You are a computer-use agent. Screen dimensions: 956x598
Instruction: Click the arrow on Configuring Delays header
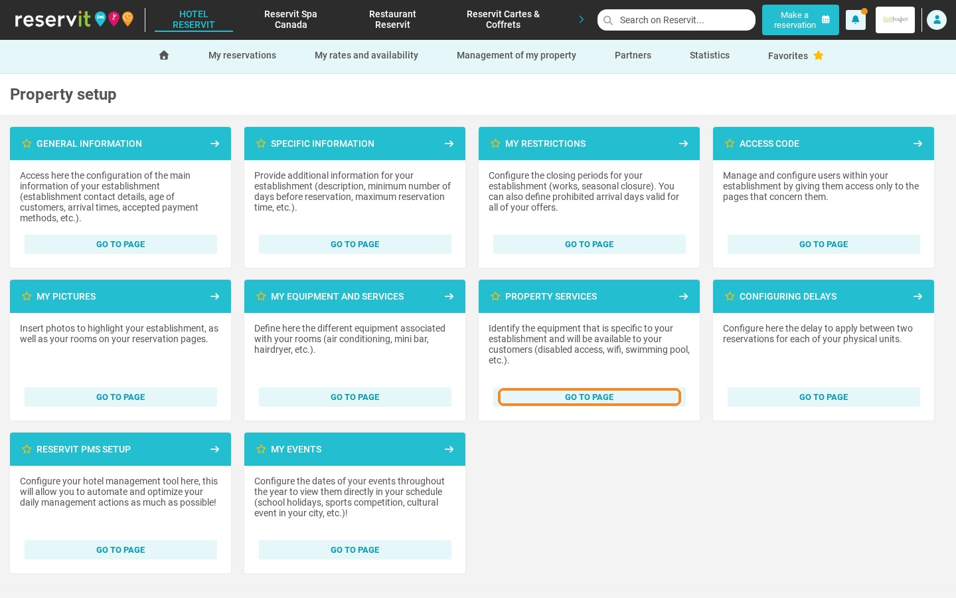point(917,296)
